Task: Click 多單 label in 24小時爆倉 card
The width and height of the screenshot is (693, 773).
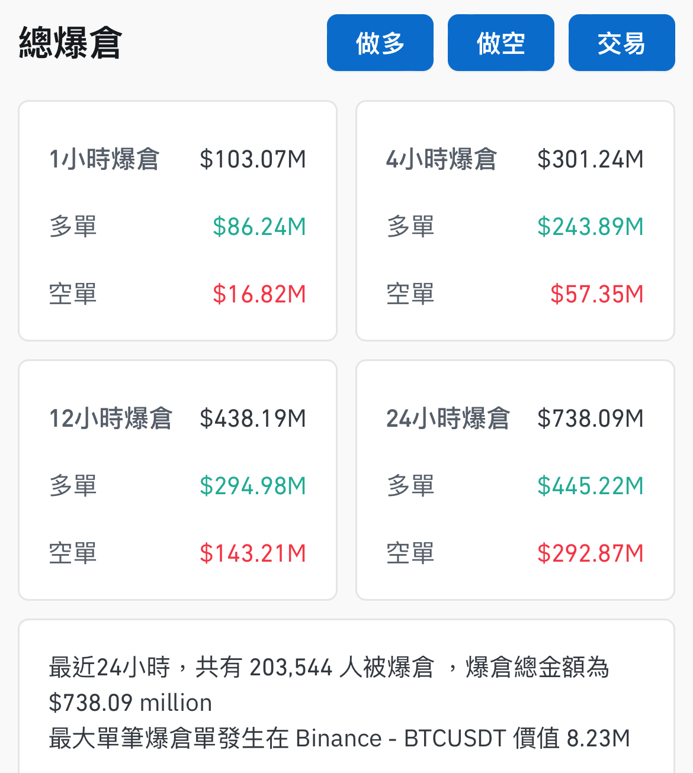Action: [410, 486]
